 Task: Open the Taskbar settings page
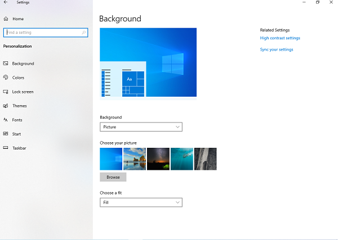pyautogui.click(x=19, y=148)
